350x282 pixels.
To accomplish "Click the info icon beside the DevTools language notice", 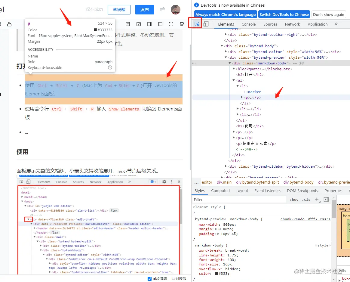I will pos(196,5).
